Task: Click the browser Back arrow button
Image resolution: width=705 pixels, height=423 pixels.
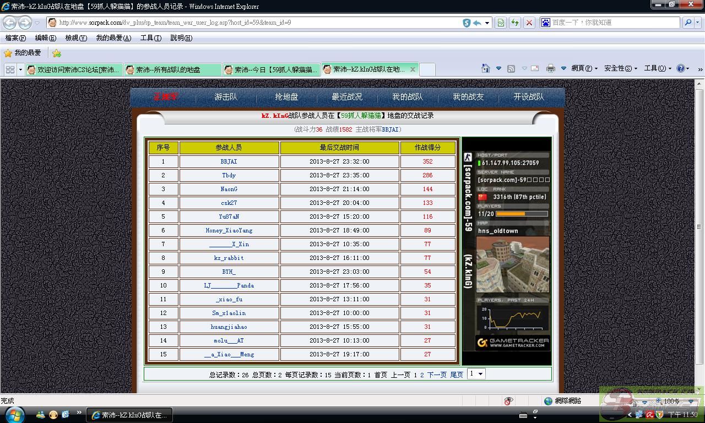Action: point(10,23)
